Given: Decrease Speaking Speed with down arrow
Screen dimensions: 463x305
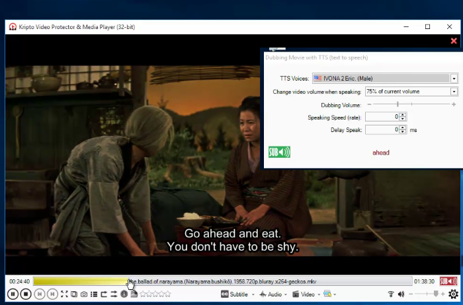Looking at the screenshot, I should pos(403,119).
